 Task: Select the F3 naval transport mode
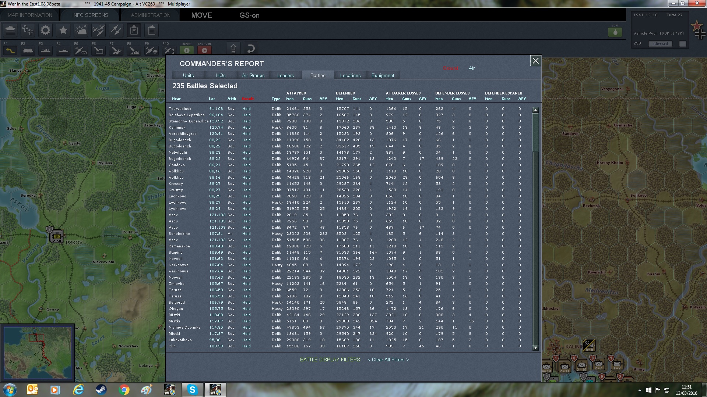46,50
